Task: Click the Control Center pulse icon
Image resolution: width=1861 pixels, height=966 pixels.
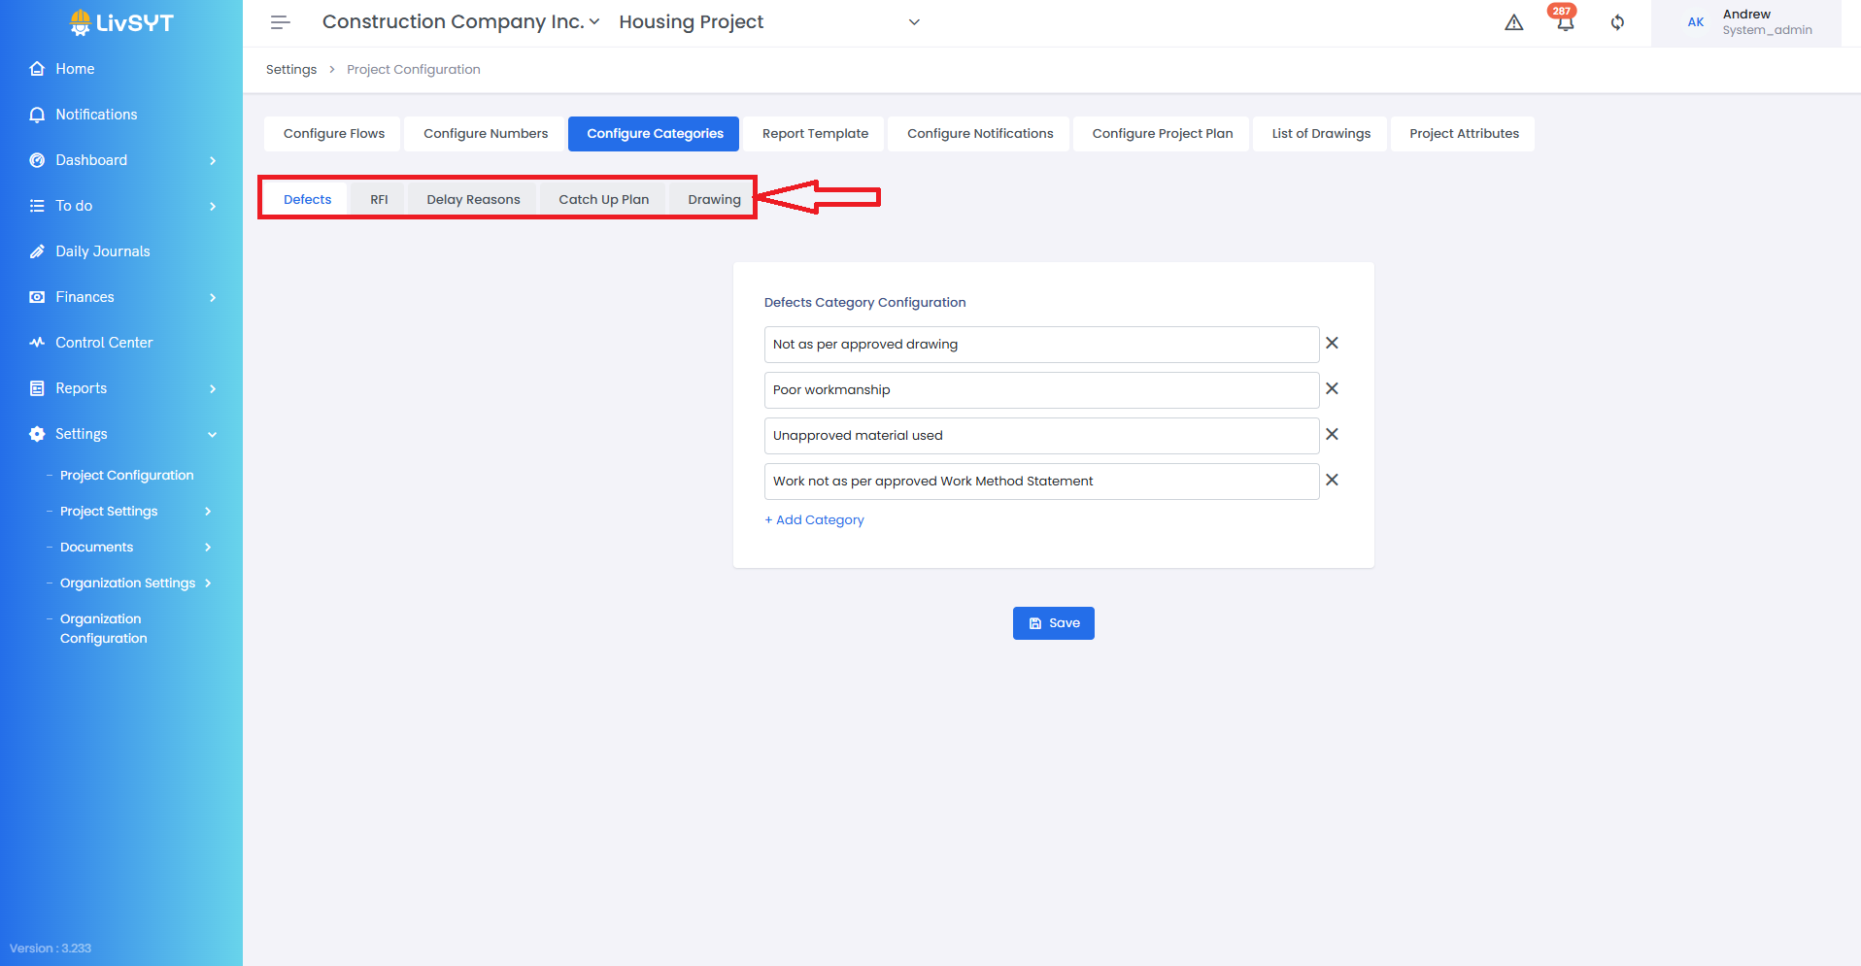Action: pos(37,343)
